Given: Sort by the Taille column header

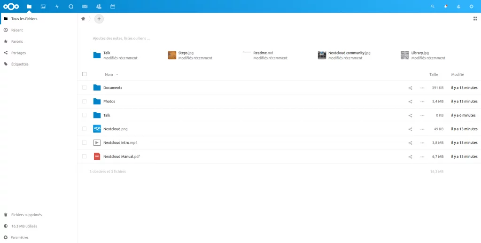Looking at the screenshot, I should pos(434,75).
